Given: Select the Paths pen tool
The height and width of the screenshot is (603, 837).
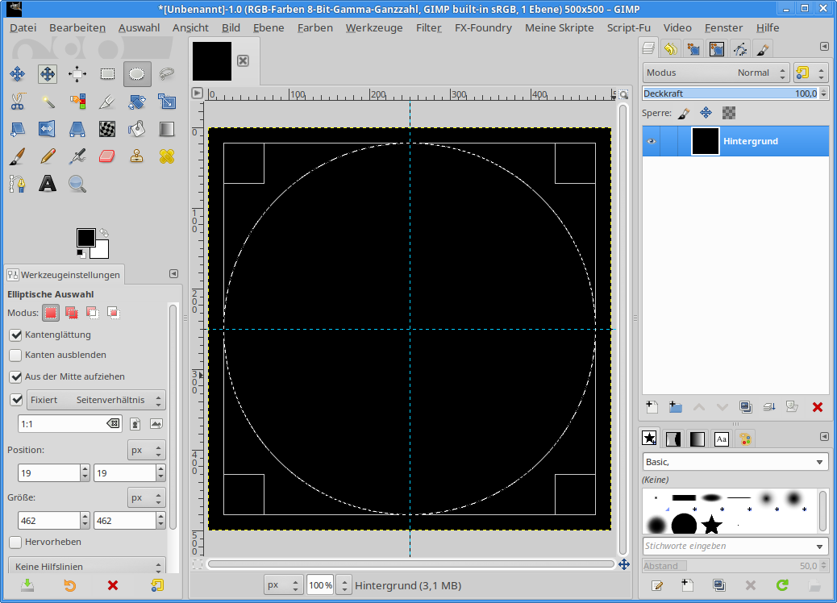Looking at the screenshot, I should (17, 184).
